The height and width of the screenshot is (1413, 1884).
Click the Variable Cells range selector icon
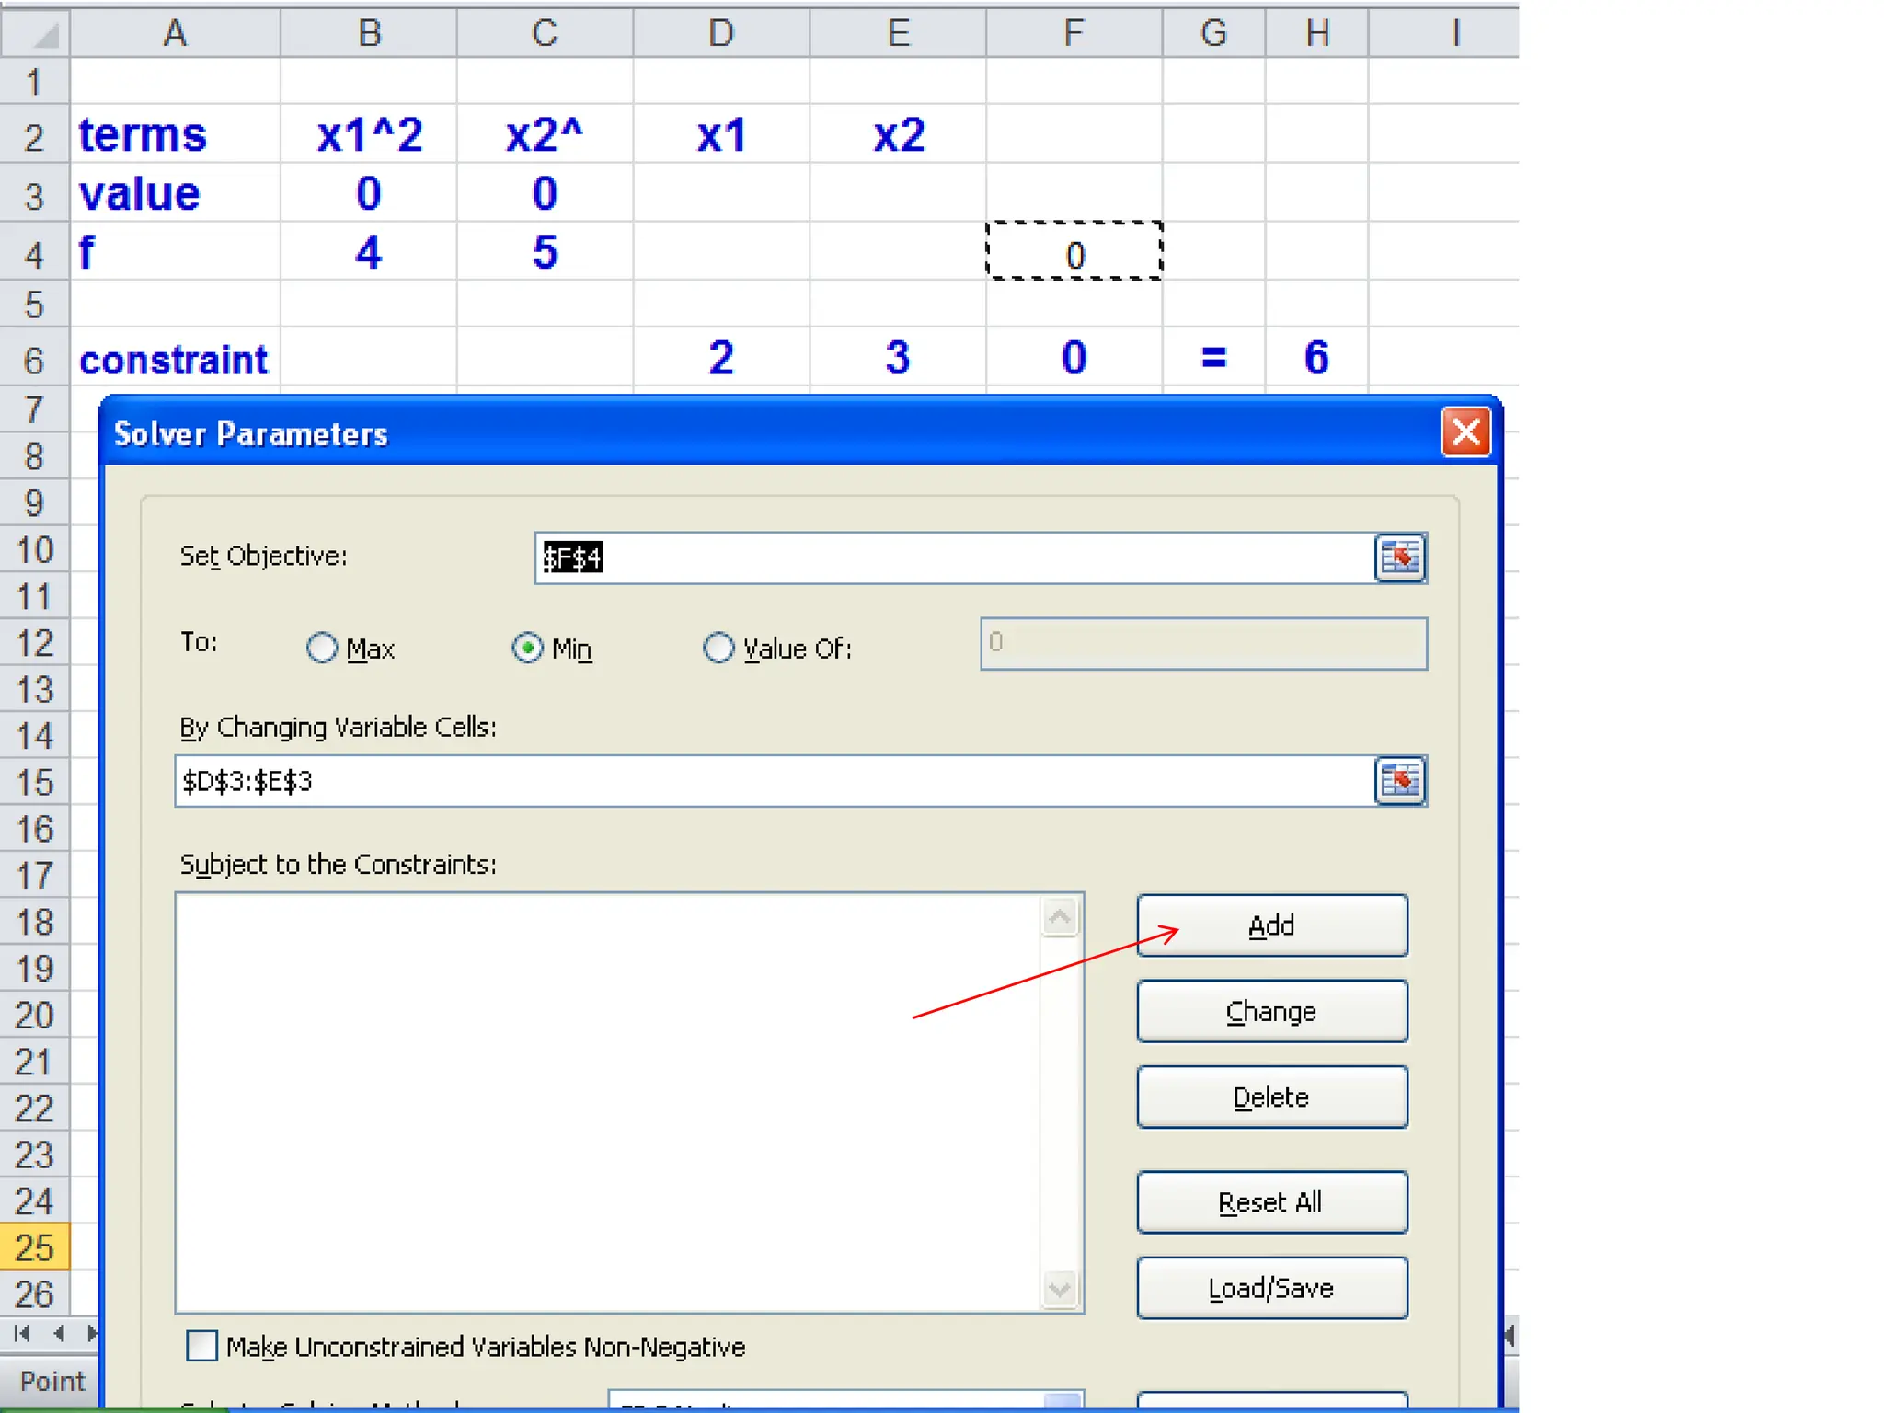click(x=1399, y=781)
